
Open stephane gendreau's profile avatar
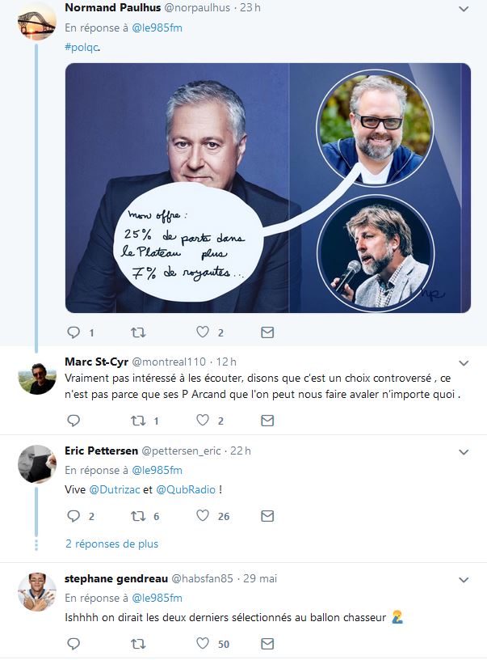click(x=36, y=591)
